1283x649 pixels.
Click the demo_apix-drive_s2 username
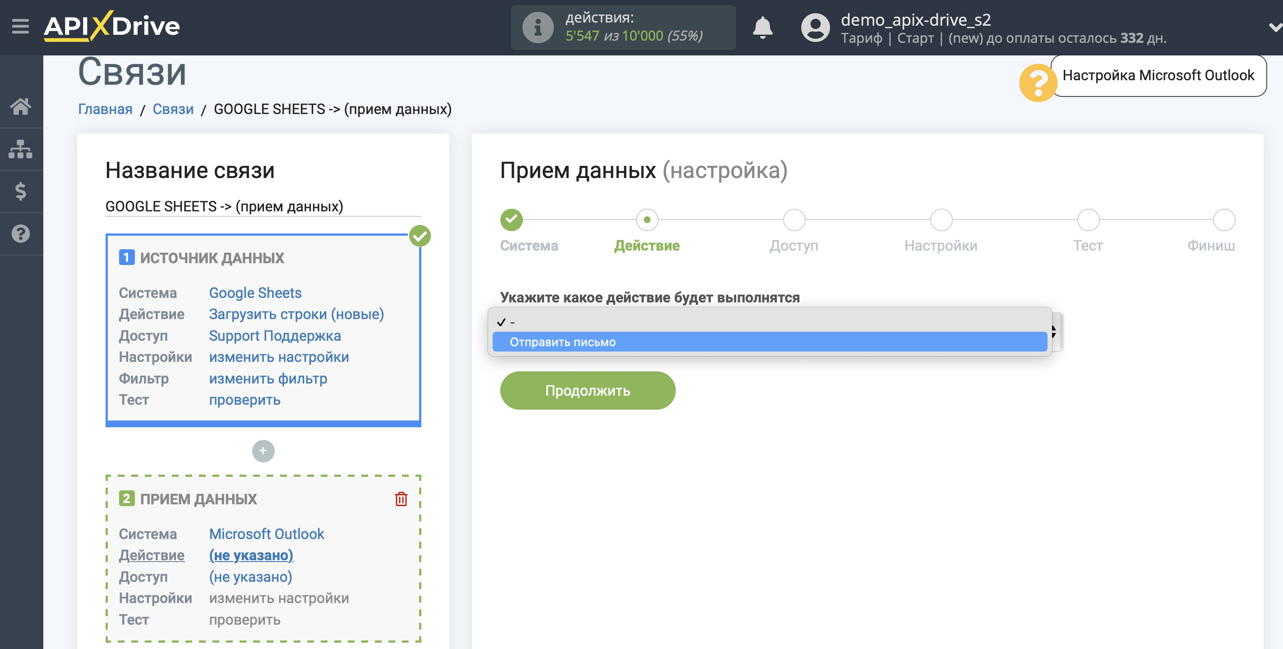pos(915,19)
